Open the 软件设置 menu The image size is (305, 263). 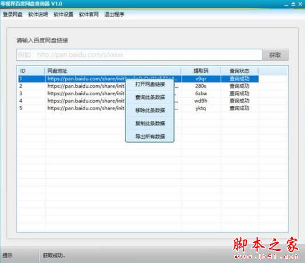click(x=64, y=14)
